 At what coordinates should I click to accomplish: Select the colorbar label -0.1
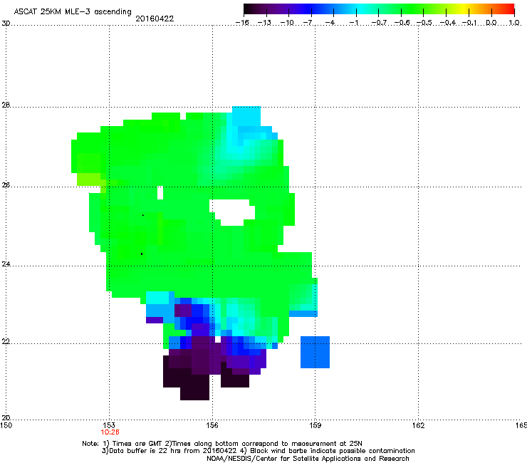coord(469,23)
